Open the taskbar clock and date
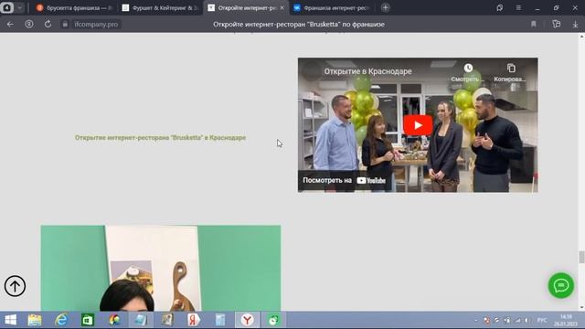This screenshot has height=329, width=585. (x=566, y=321)
